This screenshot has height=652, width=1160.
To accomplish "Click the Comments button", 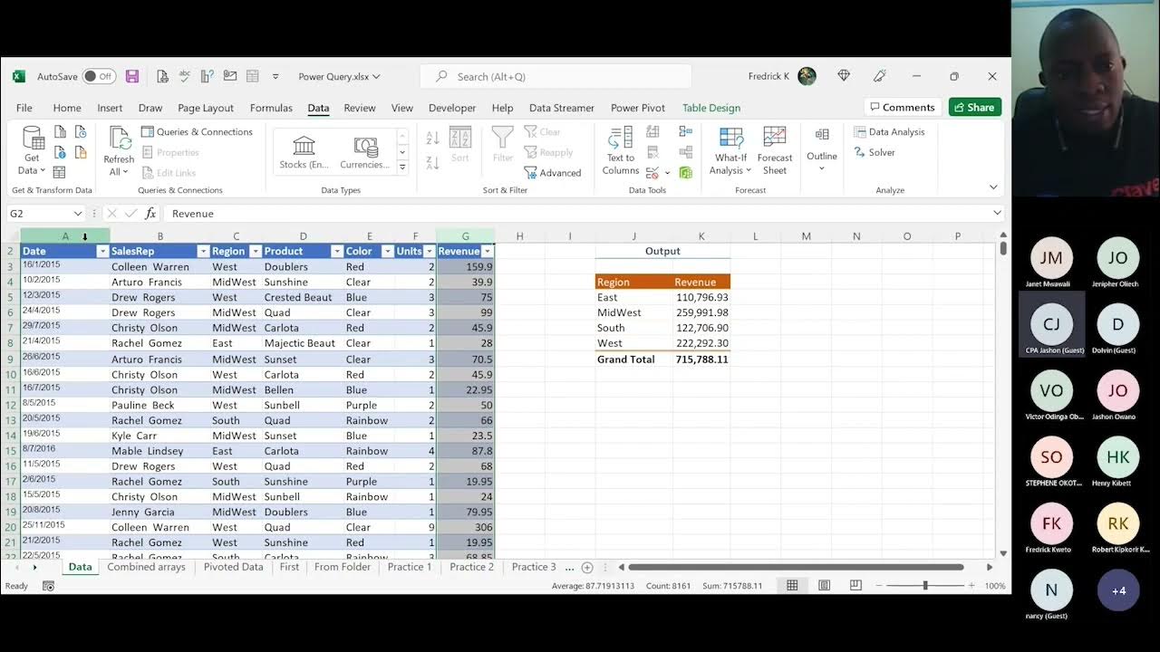I will click(902, 108).
